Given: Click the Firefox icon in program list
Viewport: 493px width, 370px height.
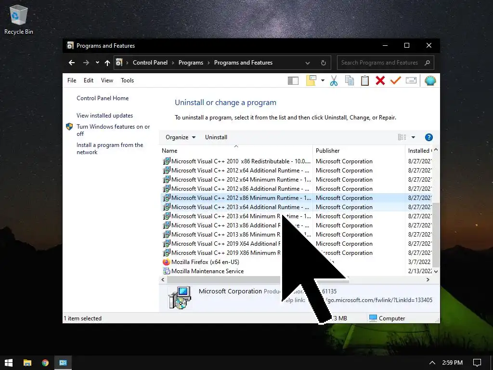Looking at the screenshot, I should tap(166, 262).
